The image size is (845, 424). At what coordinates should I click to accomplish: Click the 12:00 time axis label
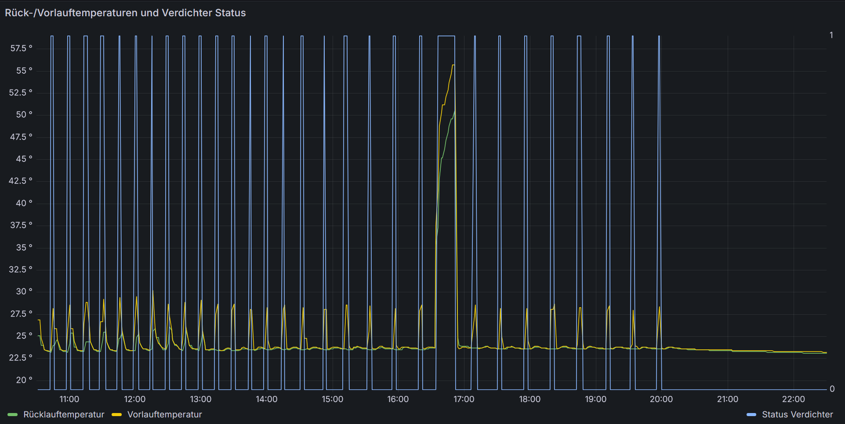pyautogui.click(x=134, y=399)
